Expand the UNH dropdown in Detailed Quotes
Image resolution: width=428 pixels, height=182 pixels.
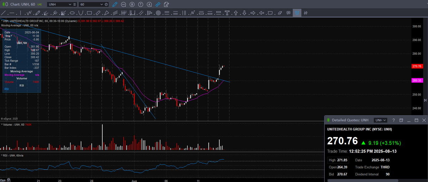385,120
